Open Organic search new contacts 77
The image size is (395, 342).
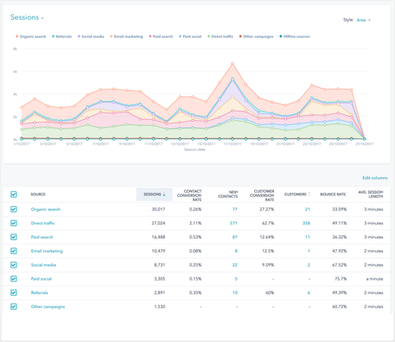[x=234, y=210]
